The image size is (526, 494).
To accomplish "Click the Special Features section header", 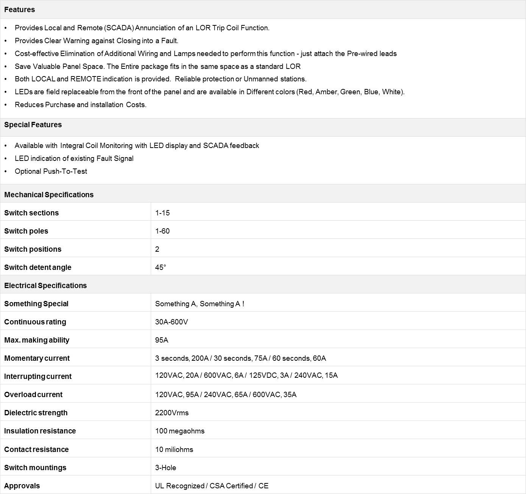I will click(x=33, y=125).
